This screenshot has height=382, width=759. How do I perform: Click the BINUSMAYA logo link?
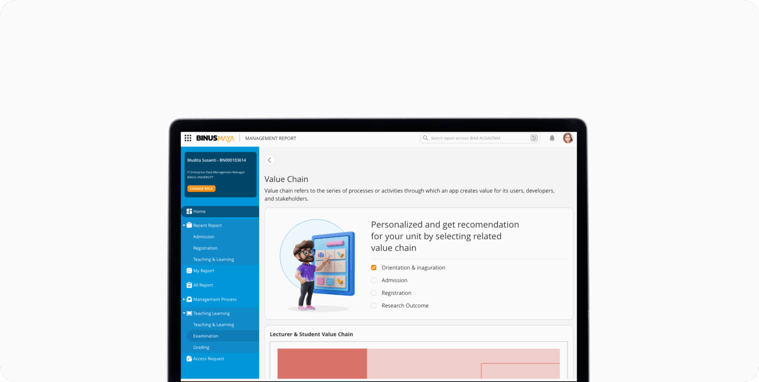click(x=215, y=138)
